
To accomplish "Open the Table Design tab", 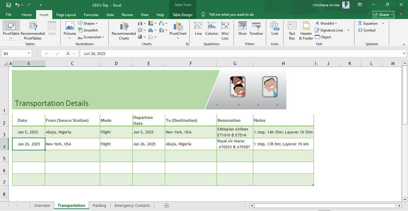I will click(x=183, y=15).
